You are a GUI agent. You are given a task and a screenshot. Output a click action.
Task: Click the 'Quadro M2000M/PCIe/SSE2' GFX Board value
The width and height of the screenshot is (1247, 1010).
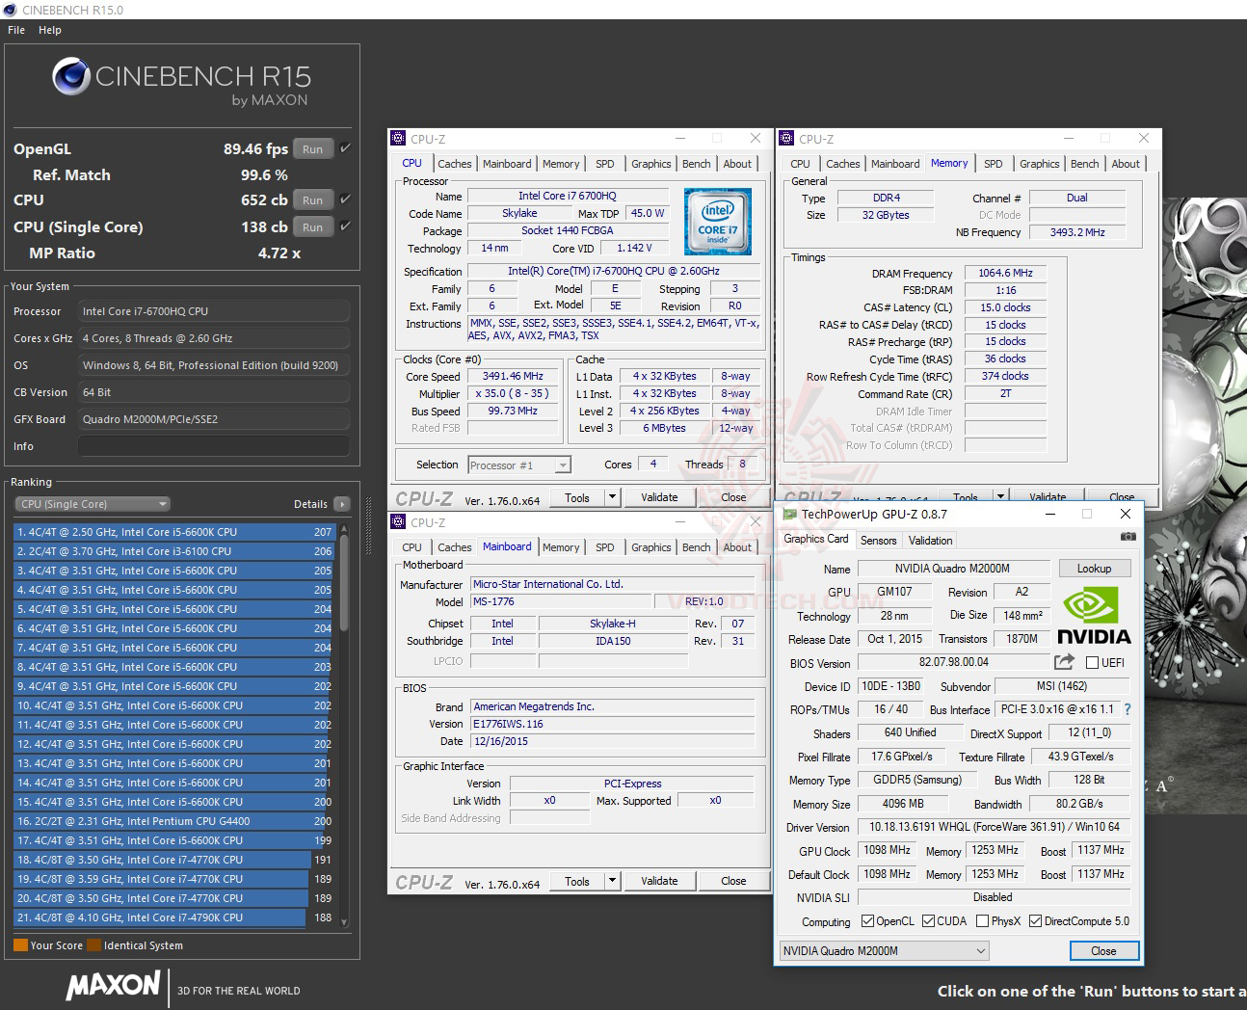(213, 419)
